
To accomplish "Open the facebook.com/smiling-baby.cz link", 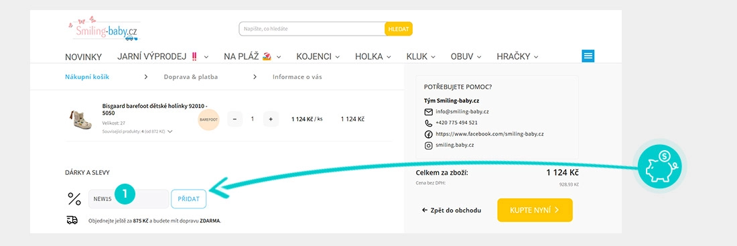I will click(489, 134).
